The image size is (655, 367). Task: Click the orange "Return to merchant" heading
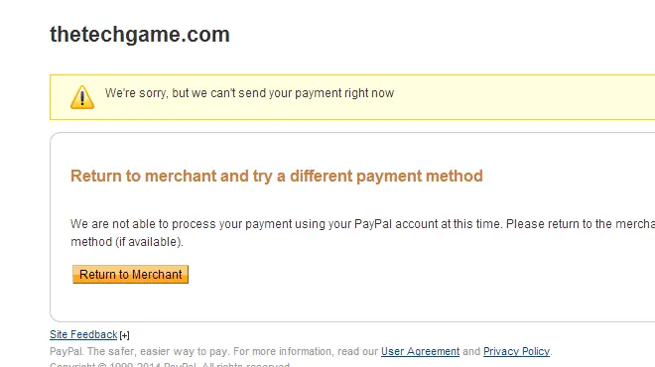click(x=277, y=177)
